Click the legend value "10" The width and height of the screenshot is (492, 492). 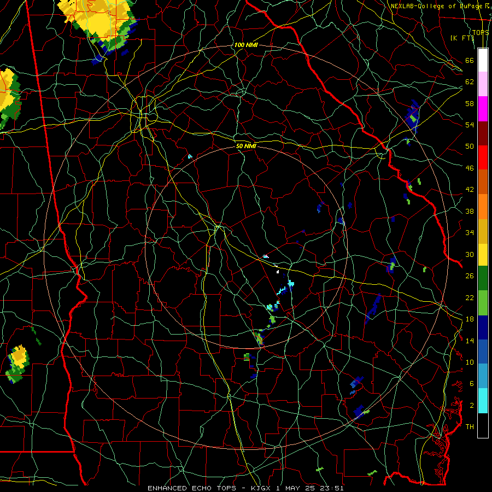coord(470,362)
